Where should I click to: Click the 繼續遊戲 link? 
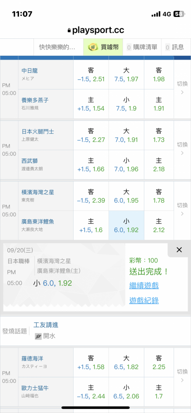[x=144, y=285]
